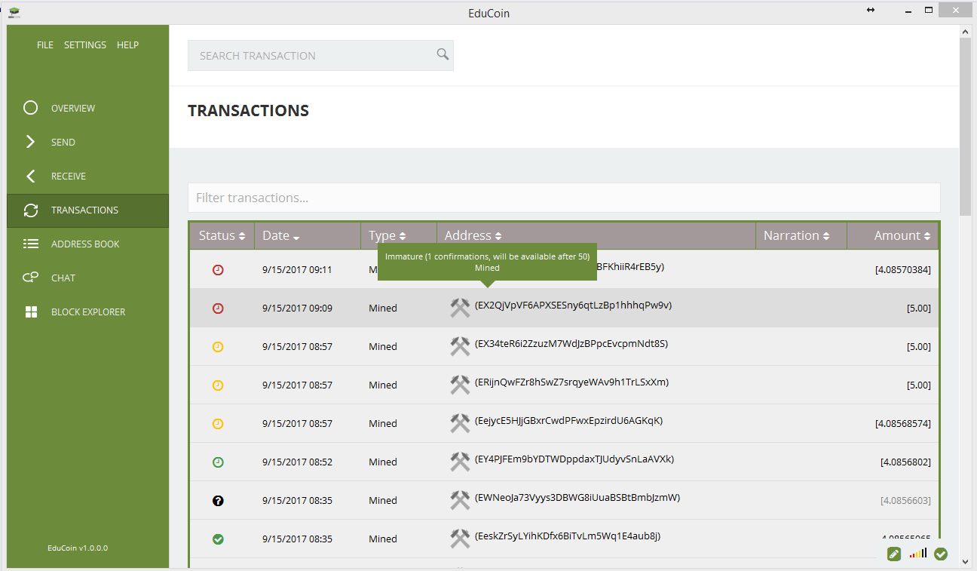Image resolution: width=977 pixels, height=571 pixels.
Task: Open BLOCK EXPLORER page
Action: click(88, 312)
